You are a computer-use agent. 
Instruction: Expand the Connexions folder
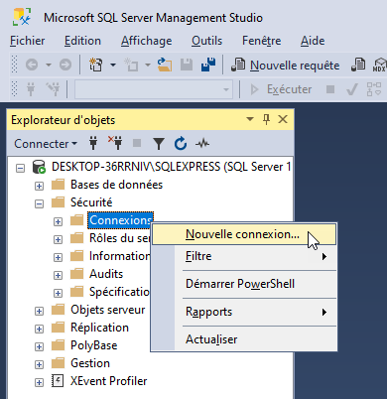tap(58, 221)
